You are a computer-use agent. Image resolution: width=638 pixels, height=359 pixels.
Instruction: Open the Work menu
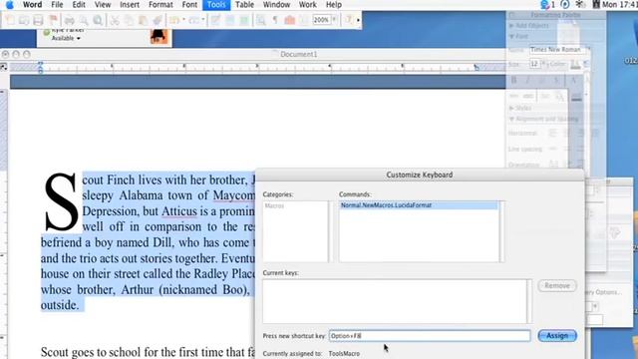coord(308,5)
